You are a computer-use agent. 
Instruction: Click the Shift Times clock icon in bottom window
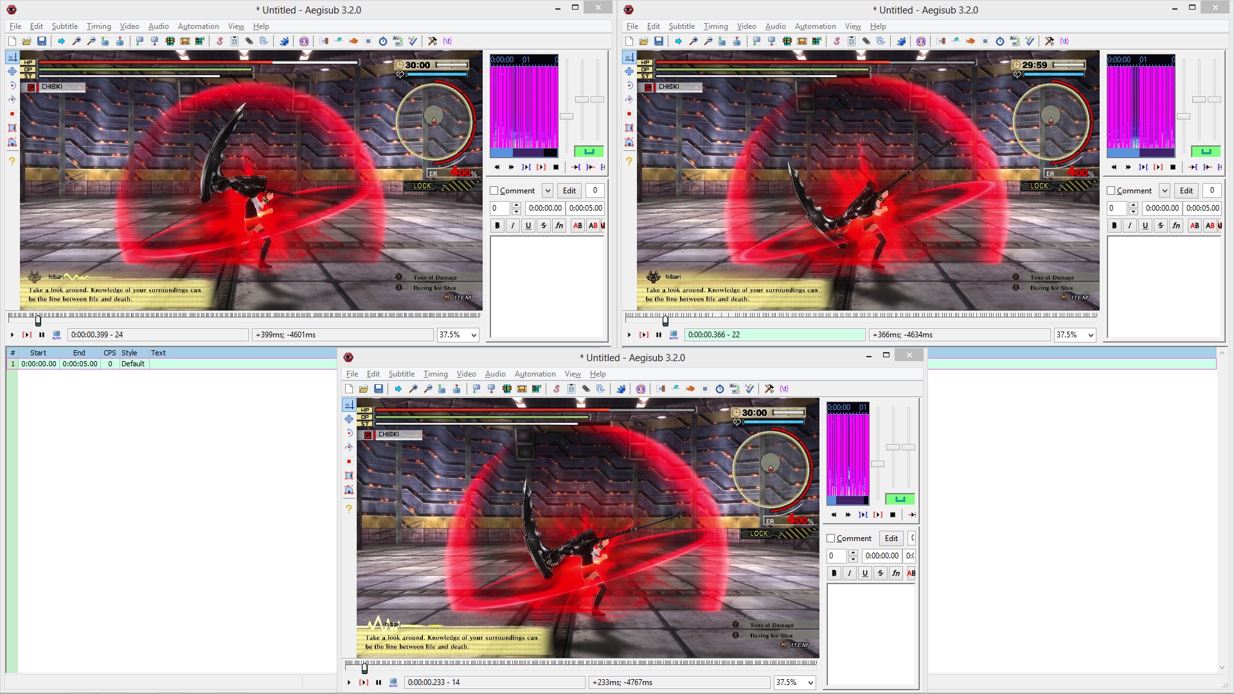(x=720, y=389)
